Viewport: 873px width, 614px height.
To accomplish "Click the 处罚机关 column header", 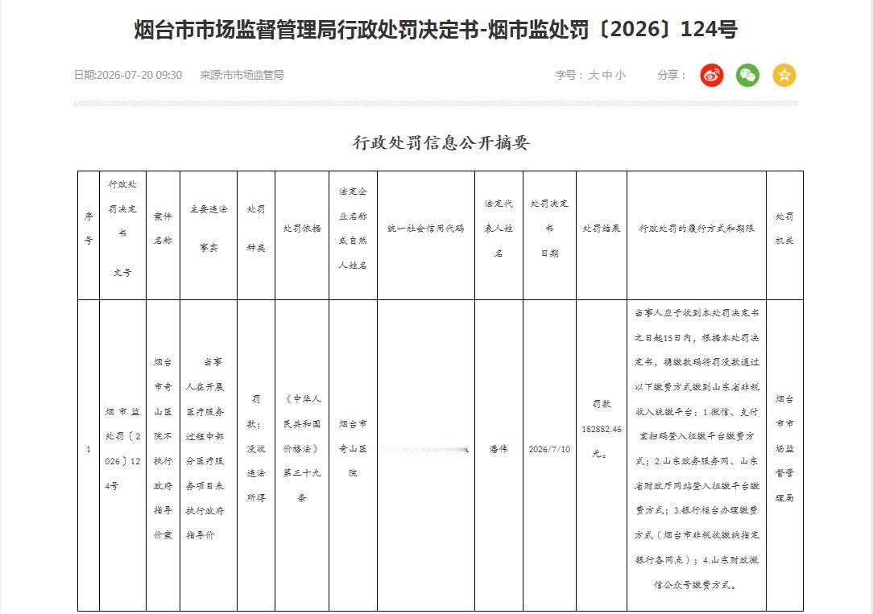I will tap(784, 235).
